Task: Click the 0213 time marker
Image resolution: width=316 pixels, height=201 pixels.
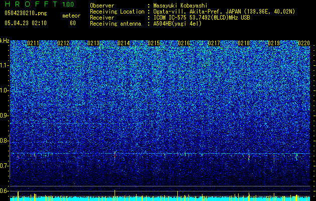Action: (93, 43)
